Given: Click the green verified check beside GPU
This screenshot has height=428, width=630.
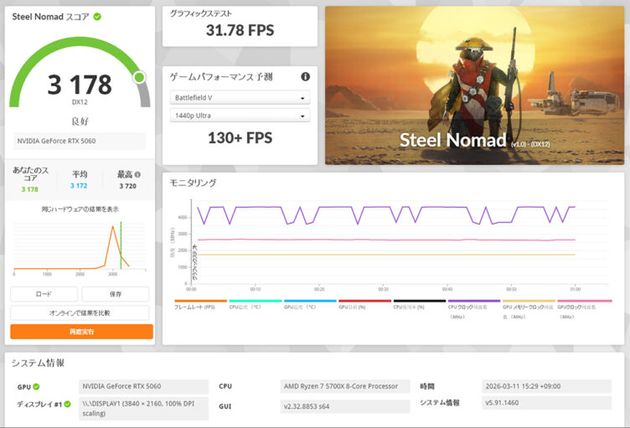Looking at the screenshot, I should coord(36,387).
